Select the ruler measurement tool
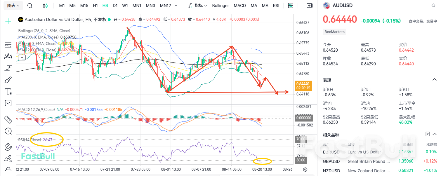 pos(8,120)
